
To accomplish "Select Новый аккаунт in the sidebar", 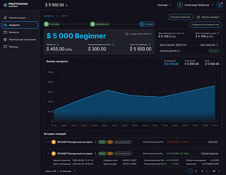I will [20, 18].
